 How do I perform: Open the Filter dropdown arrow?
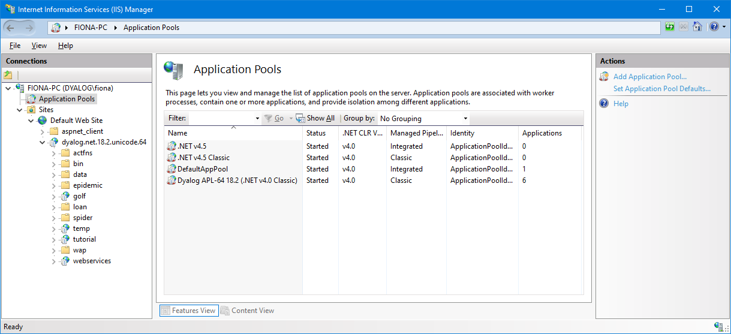[257, 119]
